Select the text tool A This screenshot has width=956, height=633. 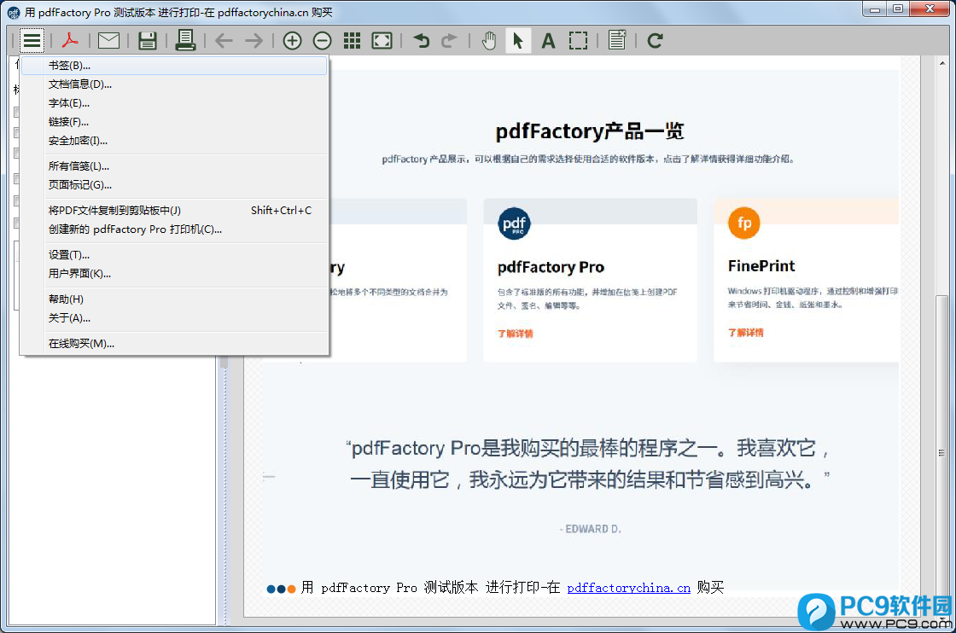coord(548,41)
